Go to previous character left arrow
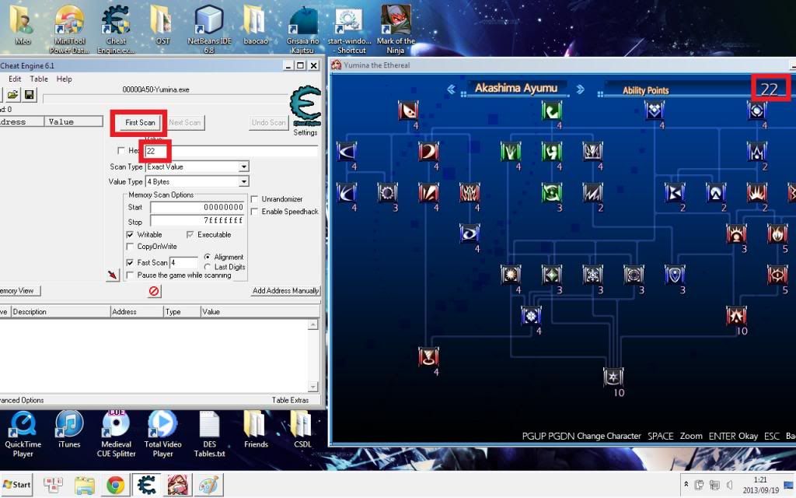Viewport: 796px width, 498px height. click(451, 89)
